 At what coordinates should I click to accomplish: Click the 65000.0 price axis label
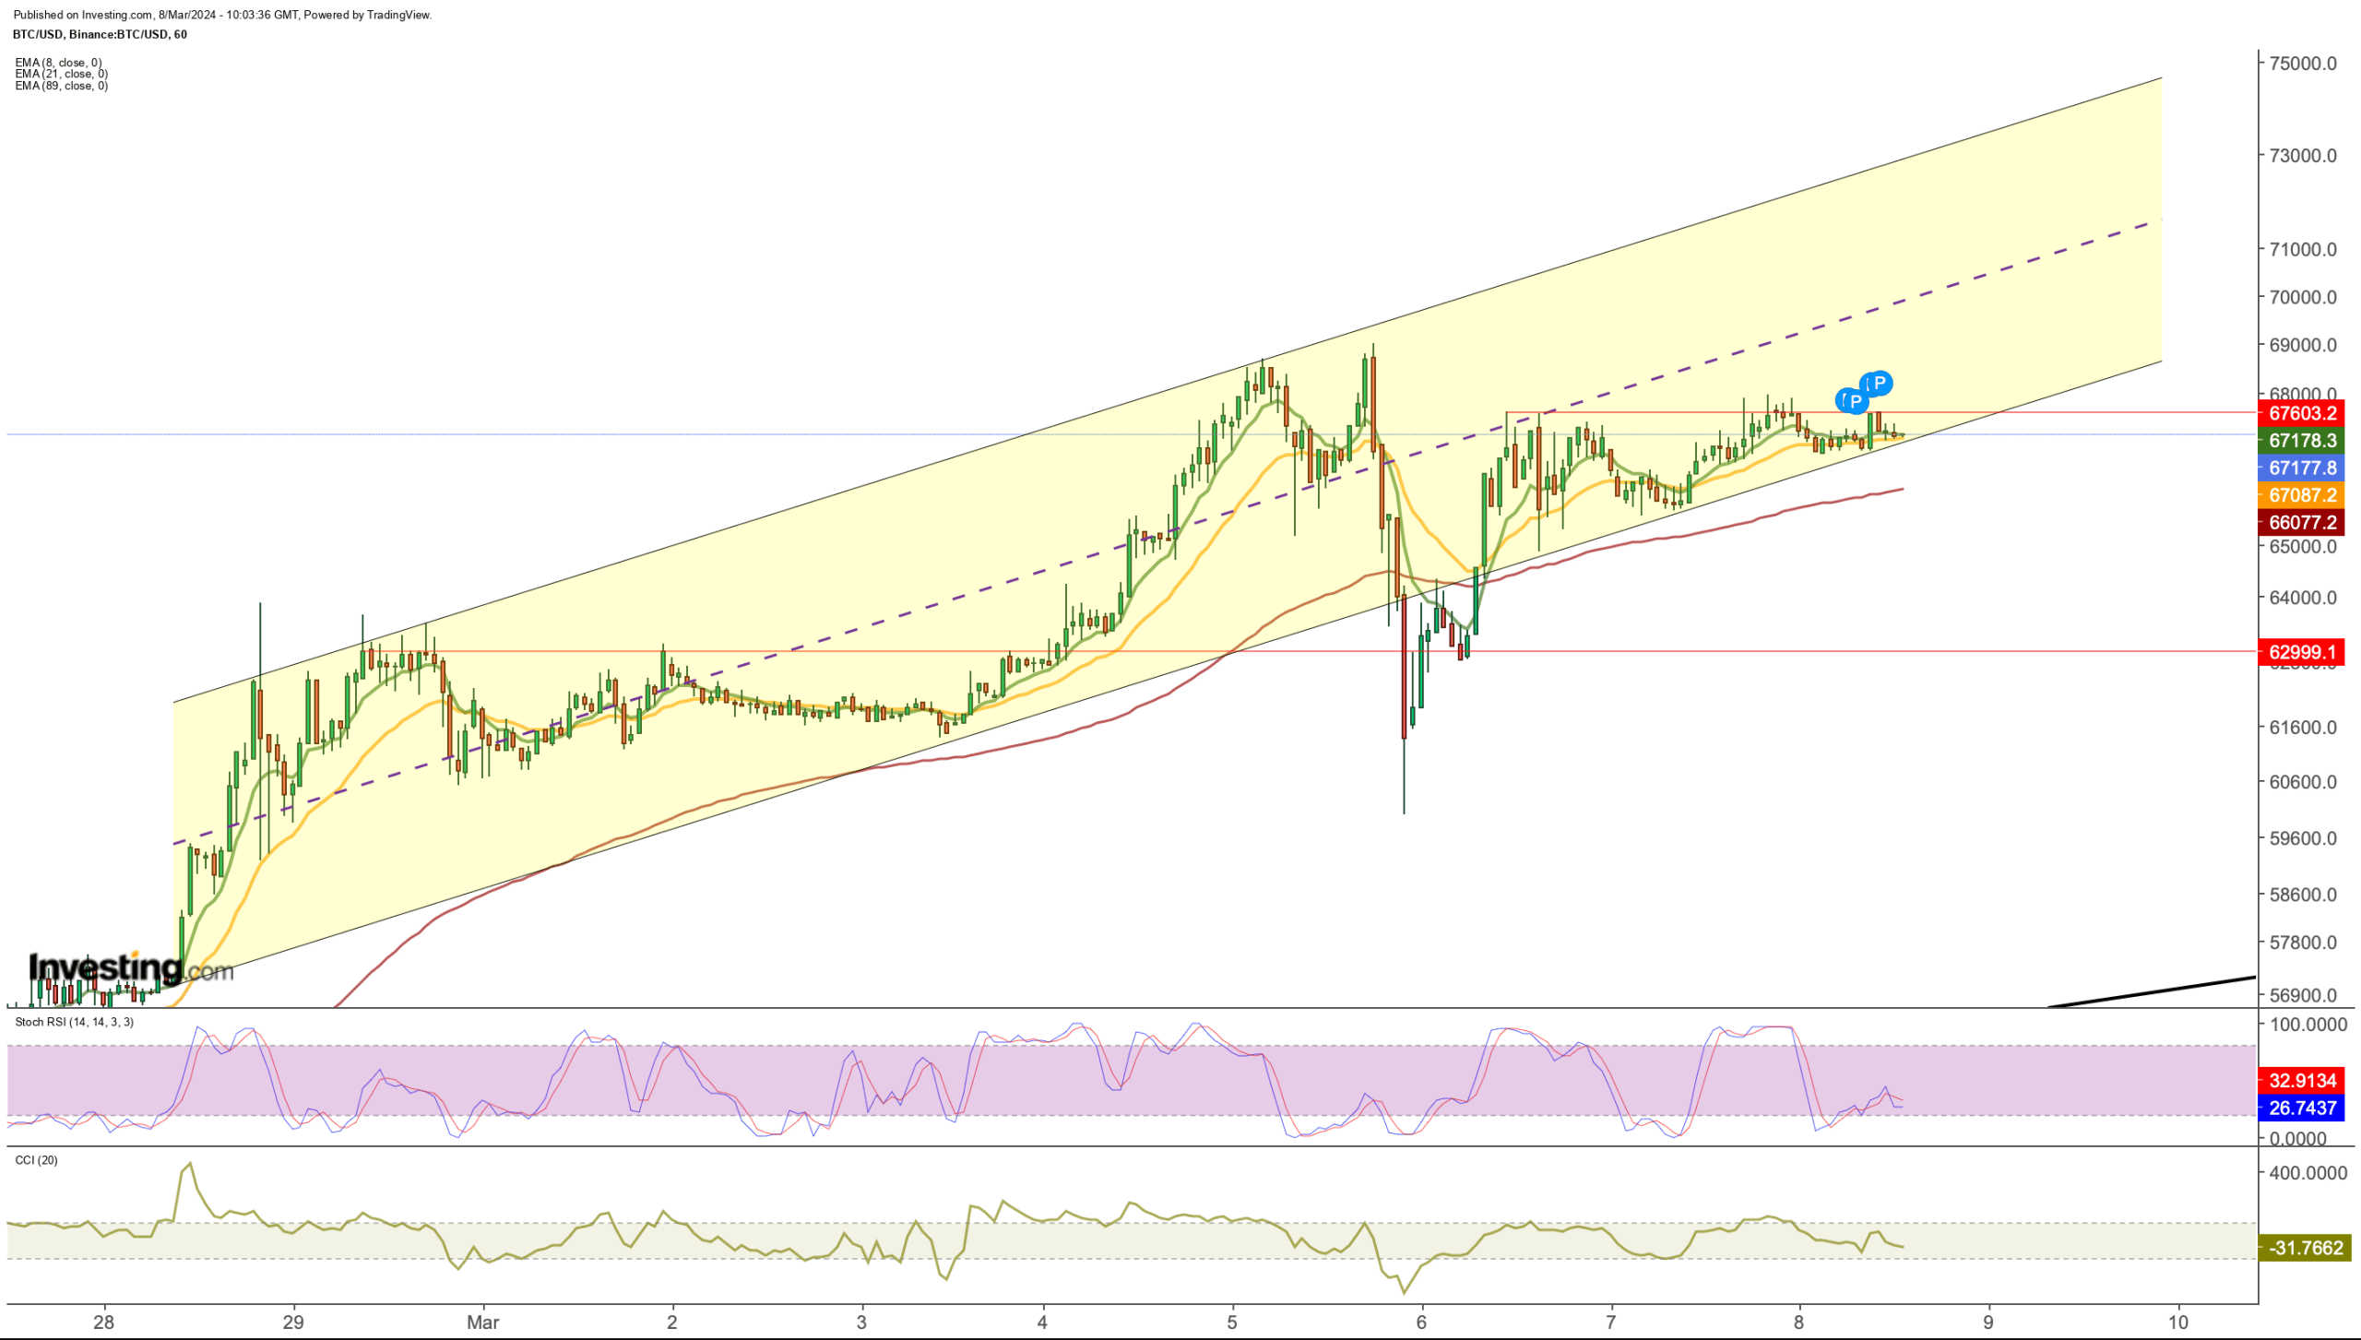[x=2303, y=546]
